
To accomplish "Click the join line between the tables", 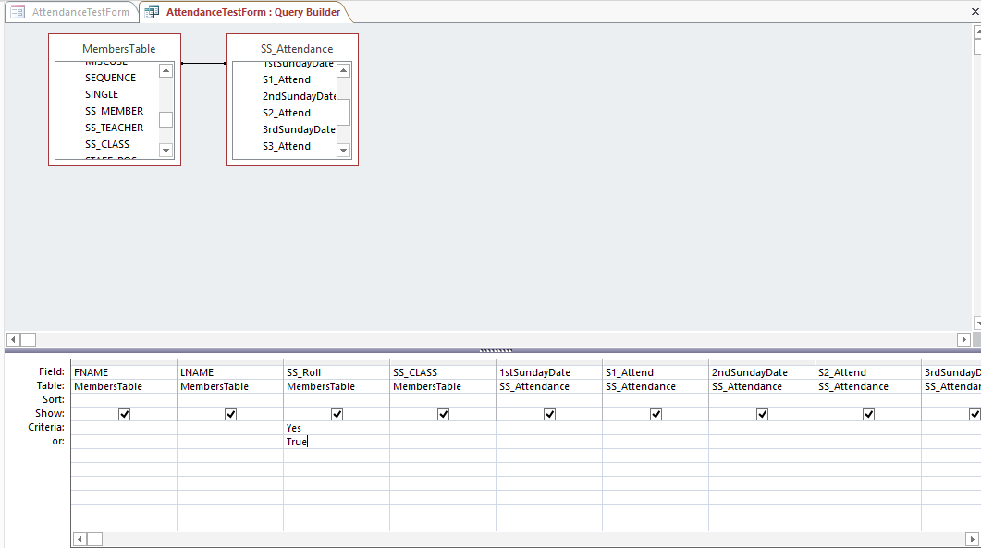I will pos(203,63).
